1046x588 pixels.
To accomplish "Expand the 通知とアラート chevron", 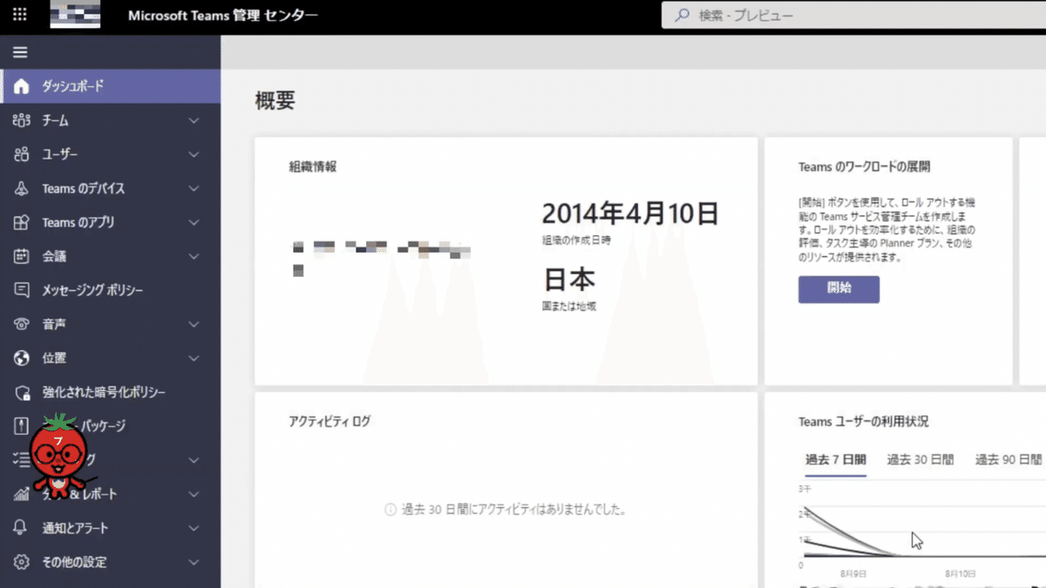I will coord(194,528).
